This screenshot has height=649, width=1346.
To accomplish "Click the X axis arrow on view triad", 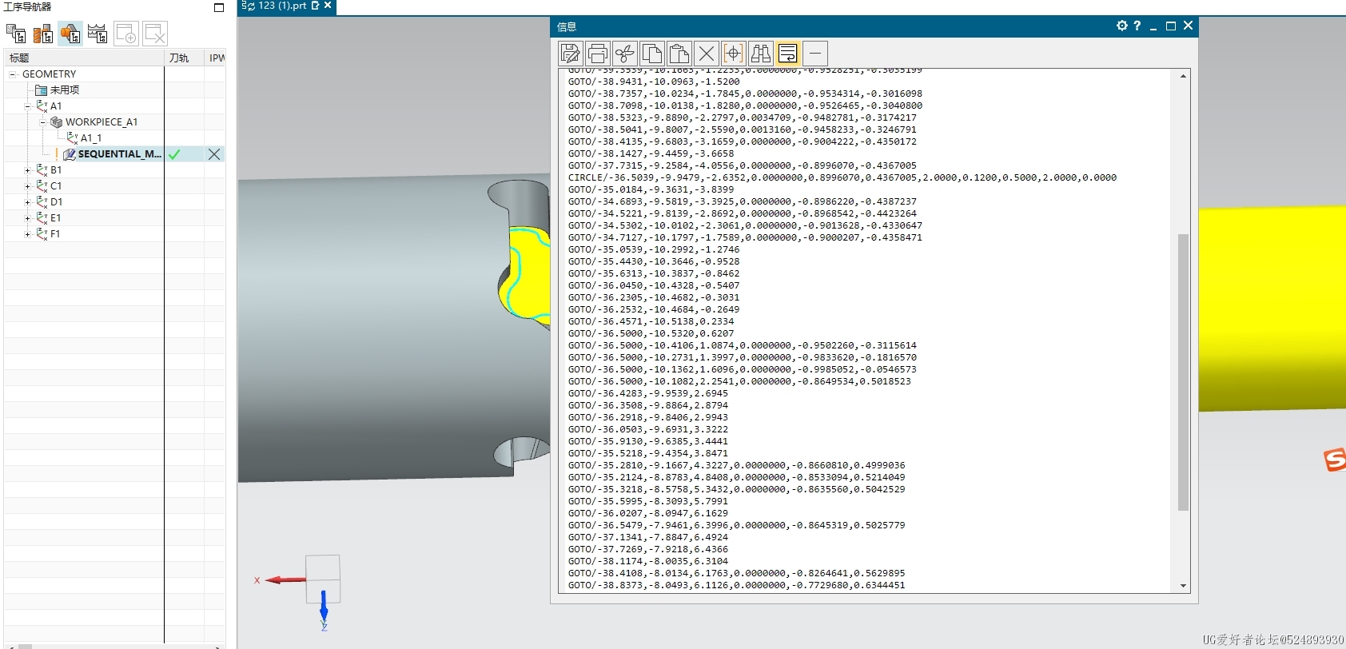I will coord(285,579).
